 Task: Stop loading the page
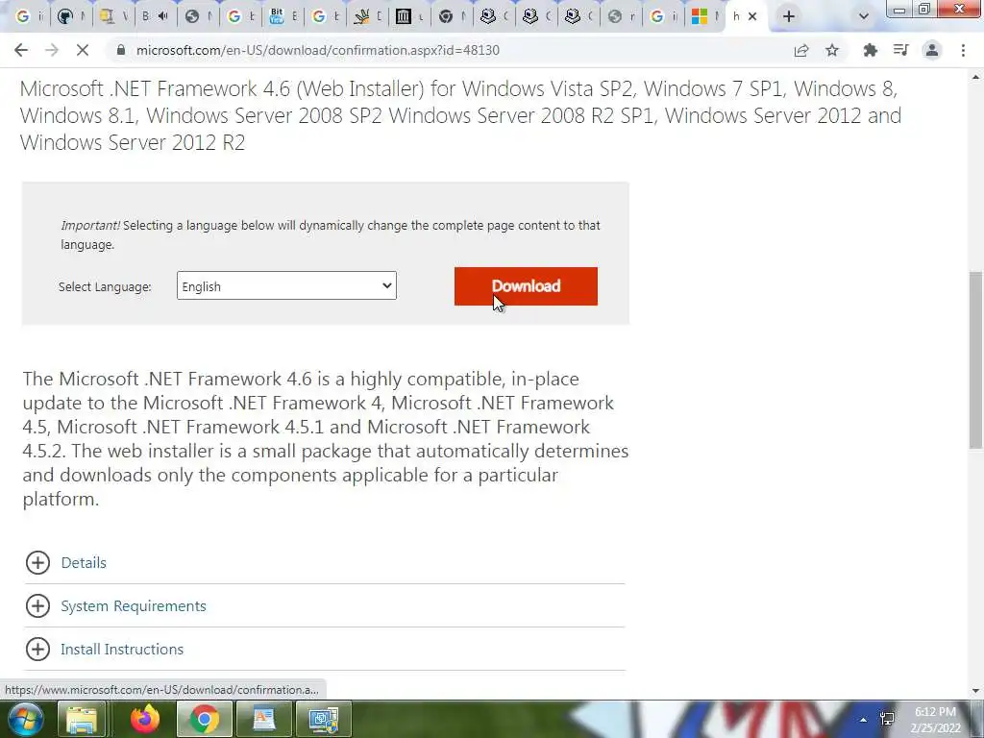point(83,50)
